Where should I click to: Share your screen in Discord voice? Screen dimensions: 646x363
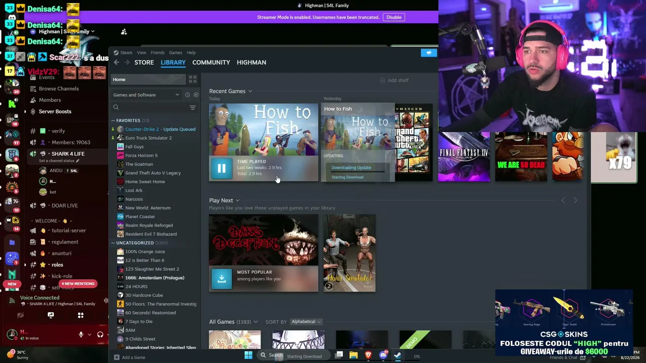tap(50, 315)
